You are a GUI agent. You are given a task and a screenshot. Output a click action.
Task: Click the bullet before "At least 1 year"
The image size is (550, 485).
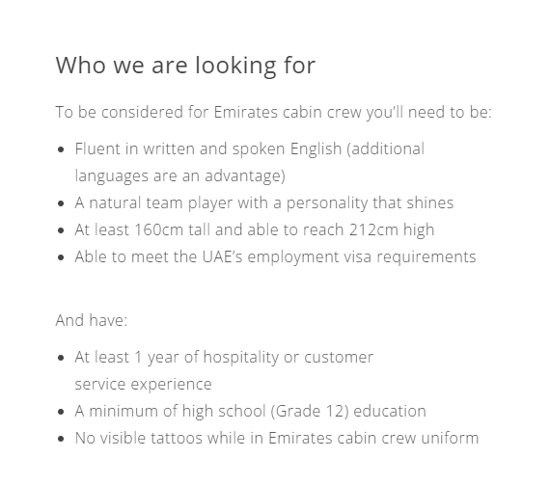pos(61,358)
